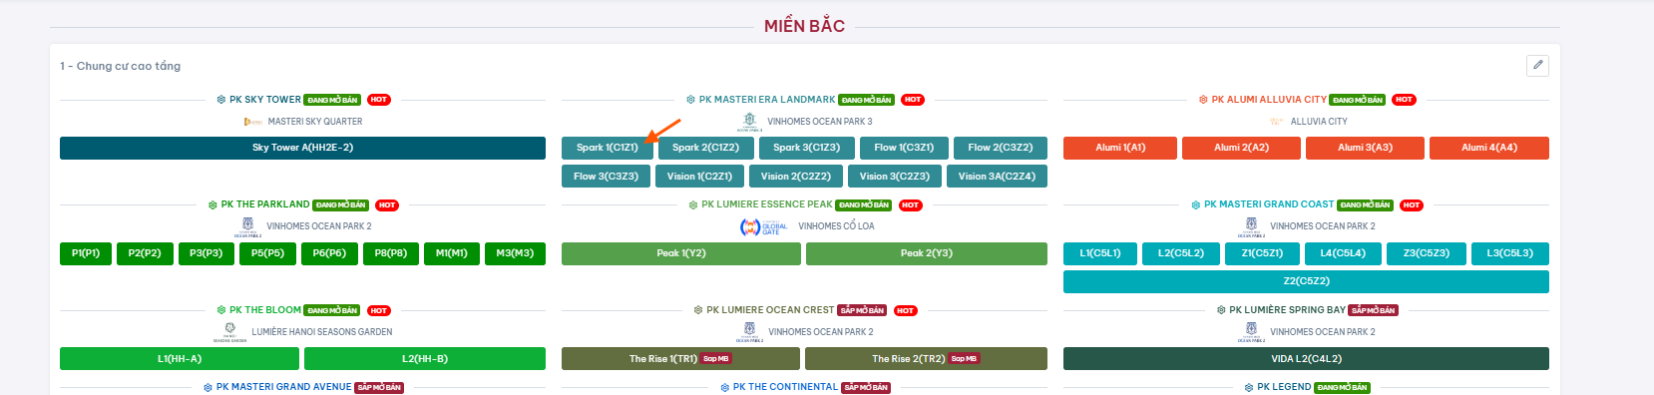Viewport: 1654px width, 395px height.
Task: Open L1(HH-A) in The Bloom
Action: click(180, 359)
